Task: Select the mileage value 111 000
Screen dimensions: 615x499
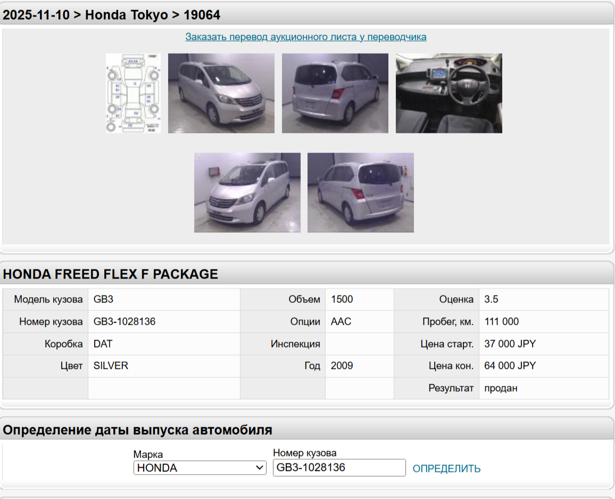Action: 501,322
